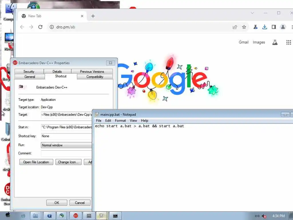The image size is (293, 220).
Task: Open Notepad File menu
Action: 99,121
